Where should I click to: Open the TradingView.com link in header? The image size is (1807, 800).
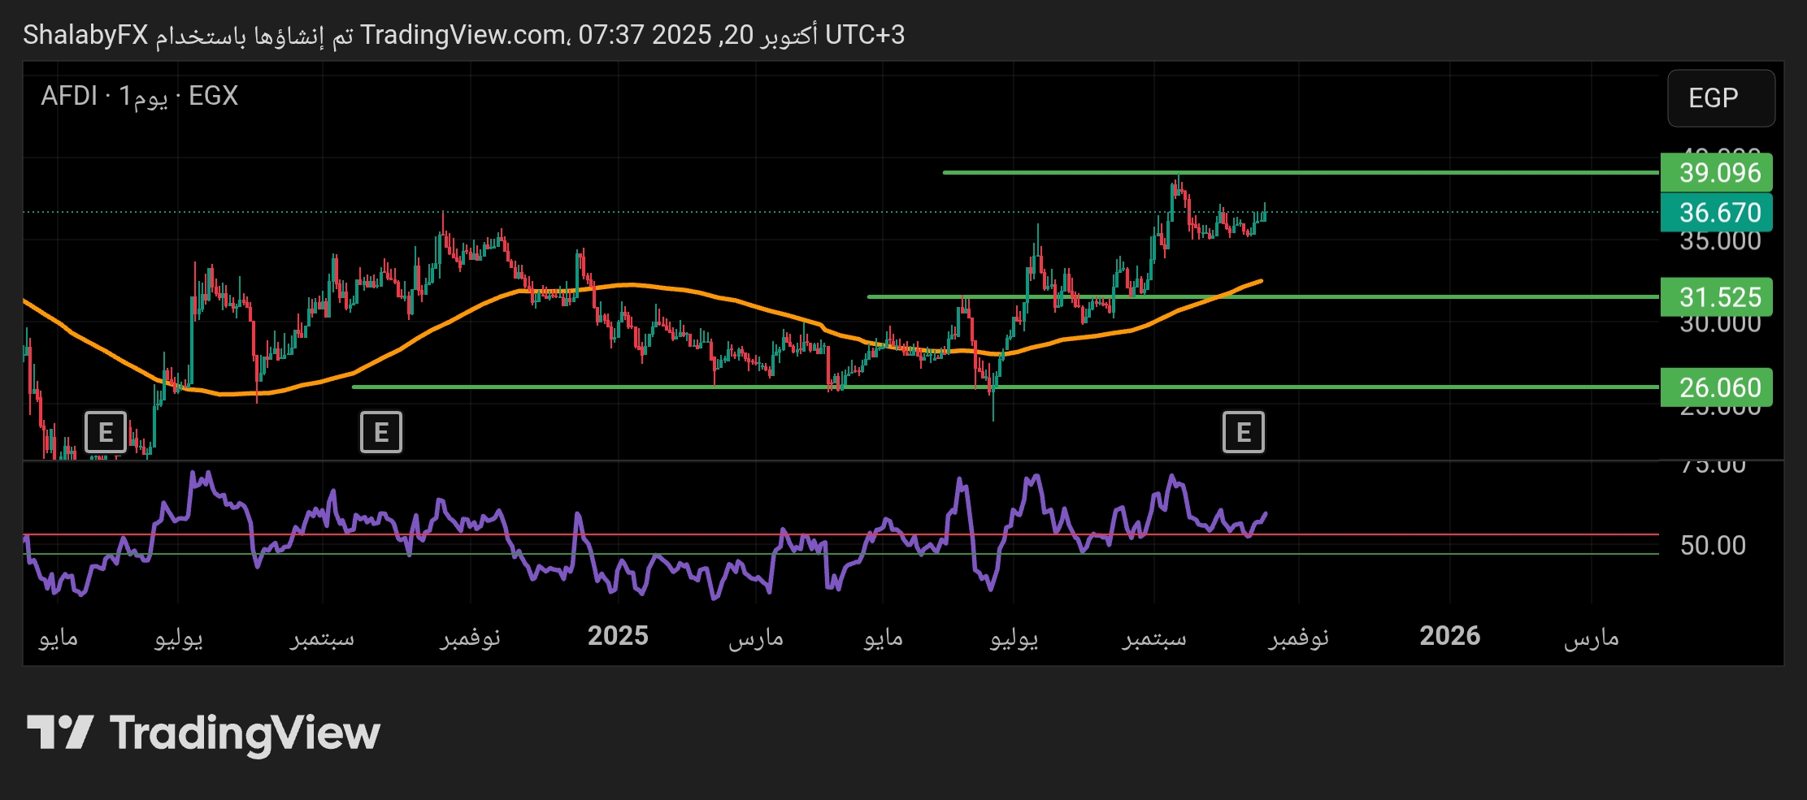pos(463,35)
